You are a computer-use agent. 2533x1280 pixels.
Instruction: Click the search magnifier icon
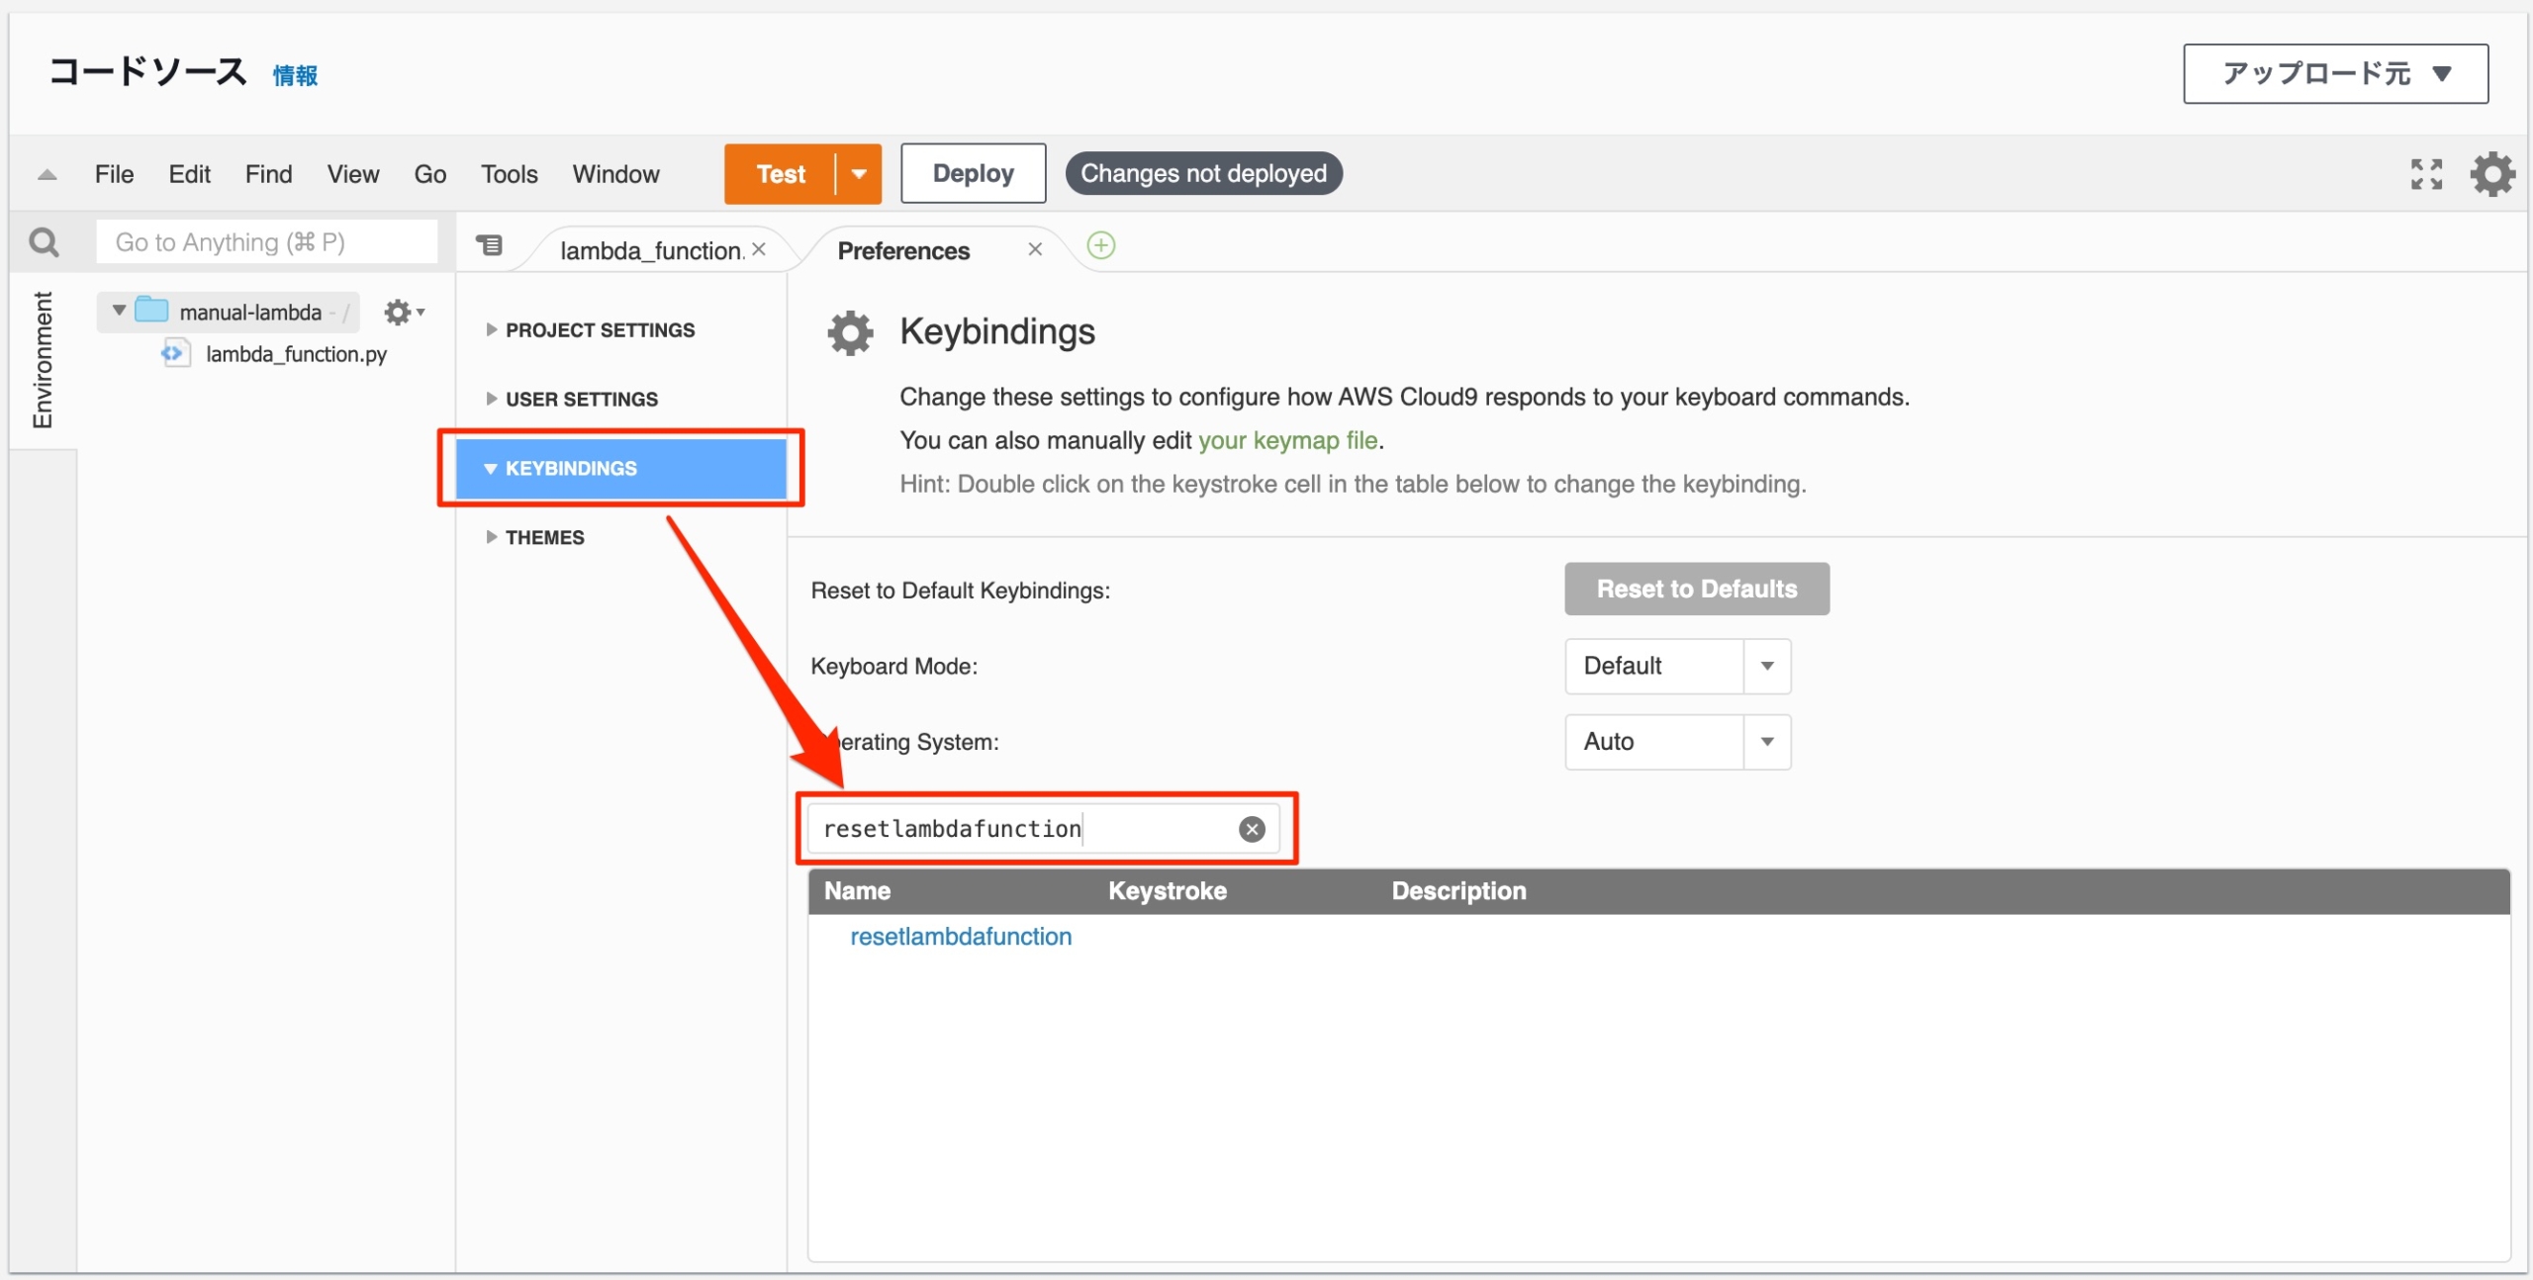tap(44, 242)
